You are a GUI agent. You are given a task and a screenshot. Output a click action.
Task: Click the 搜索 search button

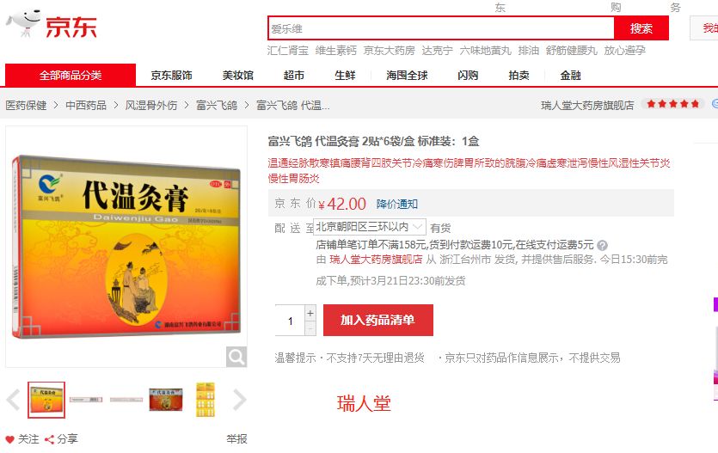coord(641,28)
